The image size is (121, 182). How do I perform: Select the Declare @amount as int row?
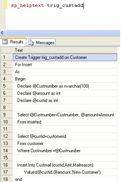(x=65, y=93)
